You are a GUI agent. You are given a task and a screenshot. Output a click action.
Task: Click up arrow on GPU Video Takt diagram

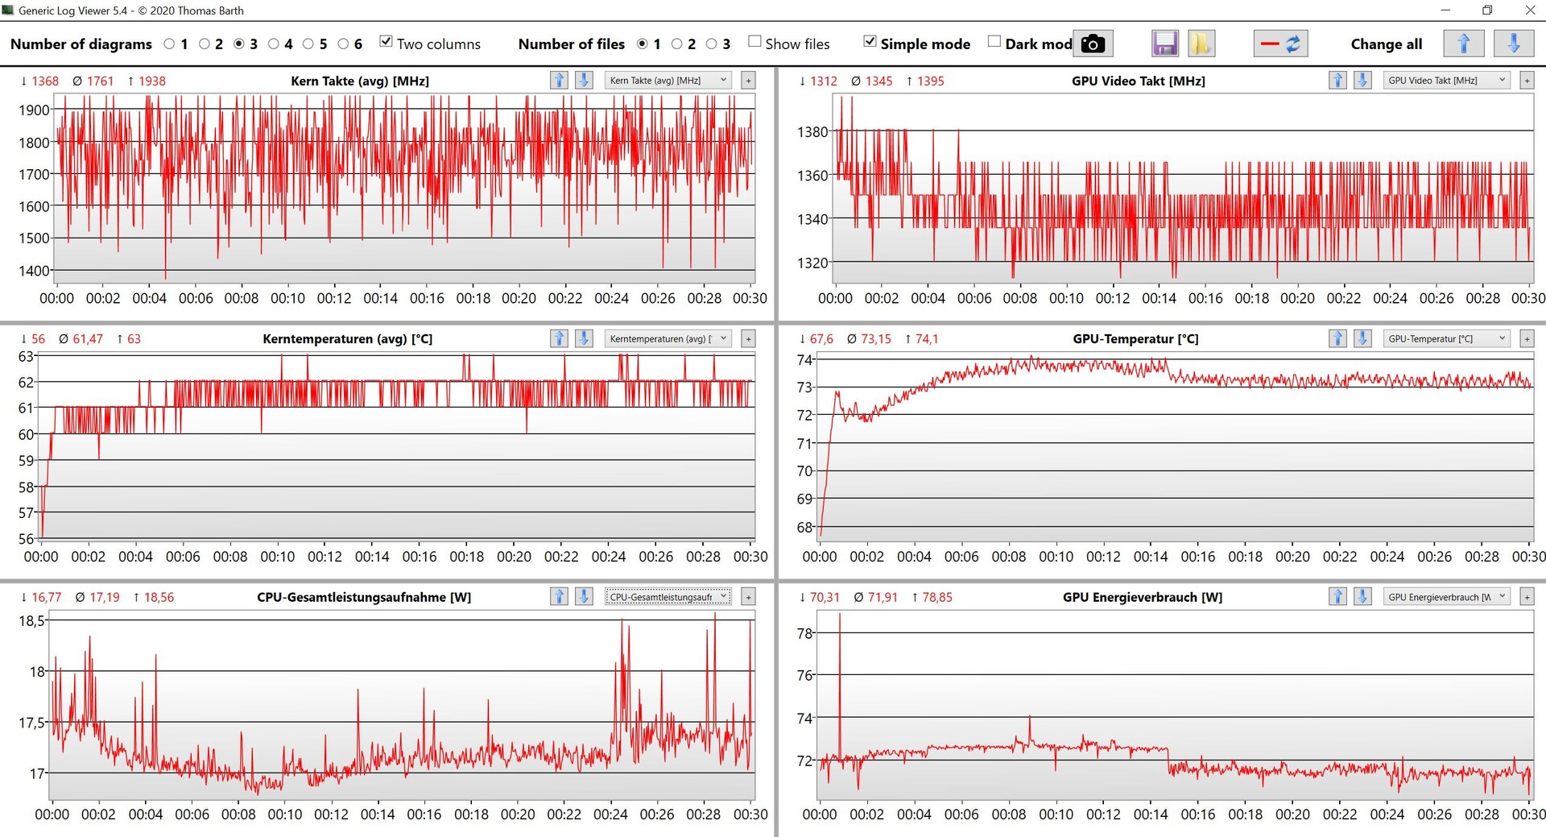pyautogui.click(x=1337, y=81)
